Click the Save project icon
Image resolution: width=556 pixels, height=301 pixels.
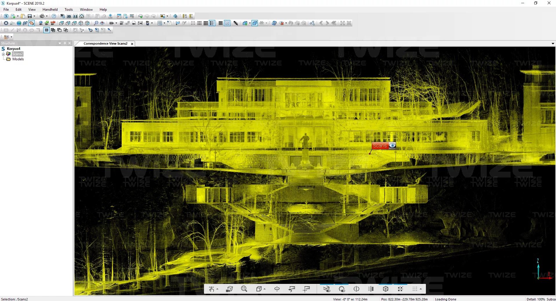(x=30, y=16)
